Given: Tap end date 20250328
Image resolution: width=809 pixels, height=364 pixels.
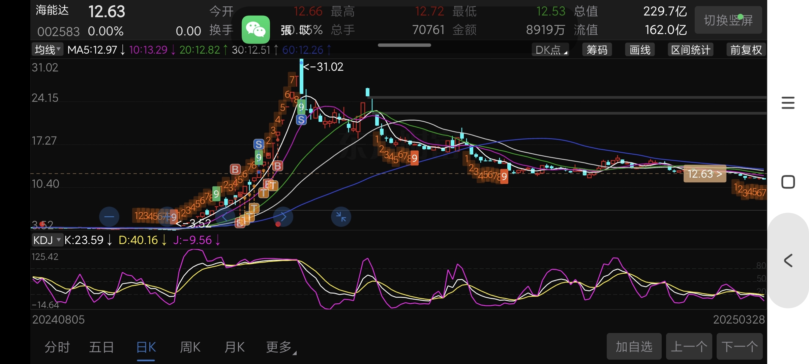Looking at the screenshot, I should 739,320.
